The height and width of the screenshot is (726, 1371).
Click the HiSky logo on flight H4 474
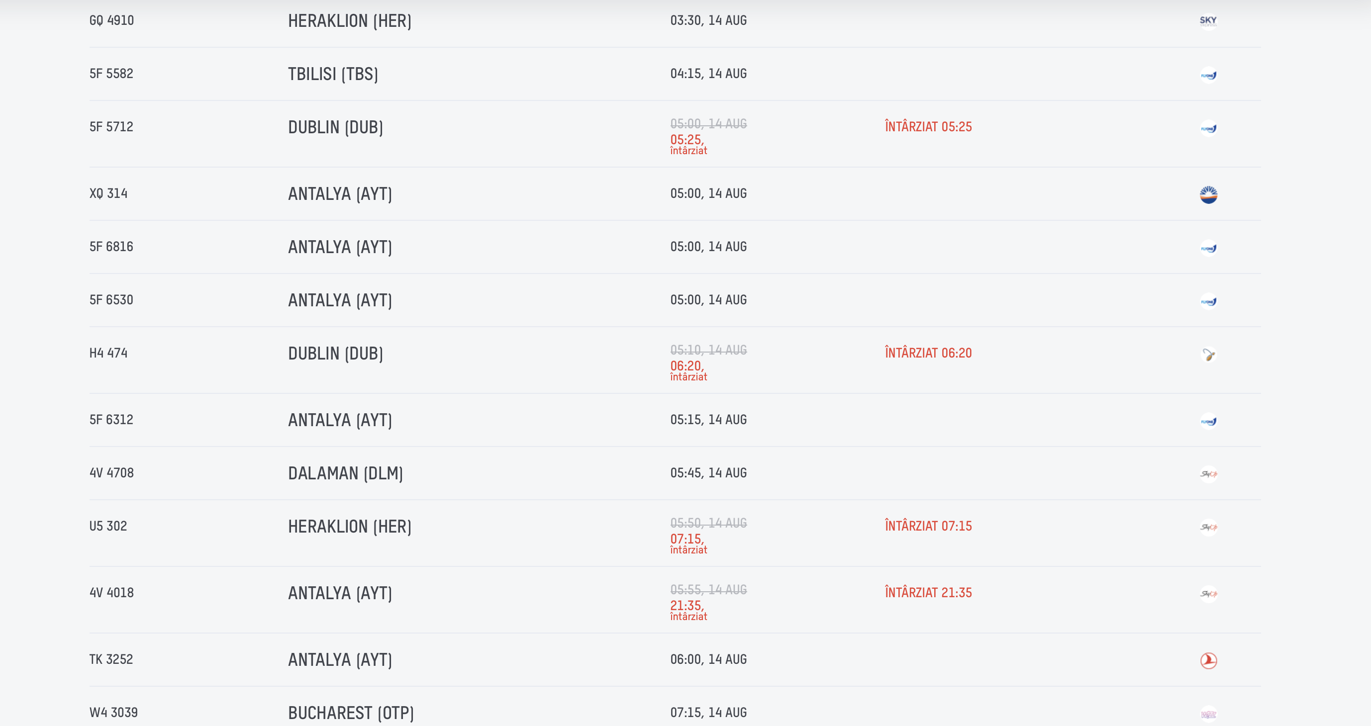[1208, 354]
